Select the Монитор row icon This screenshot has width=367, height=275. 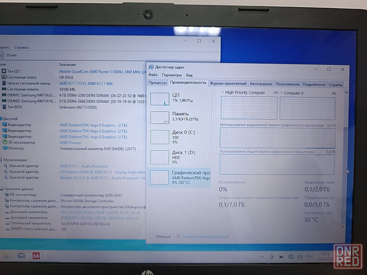point(5,148)
